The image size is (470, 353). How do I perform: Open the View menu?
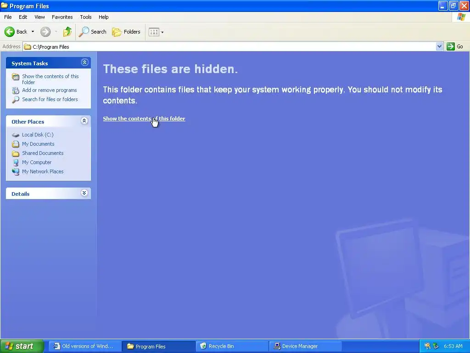[x=39, y=17]
